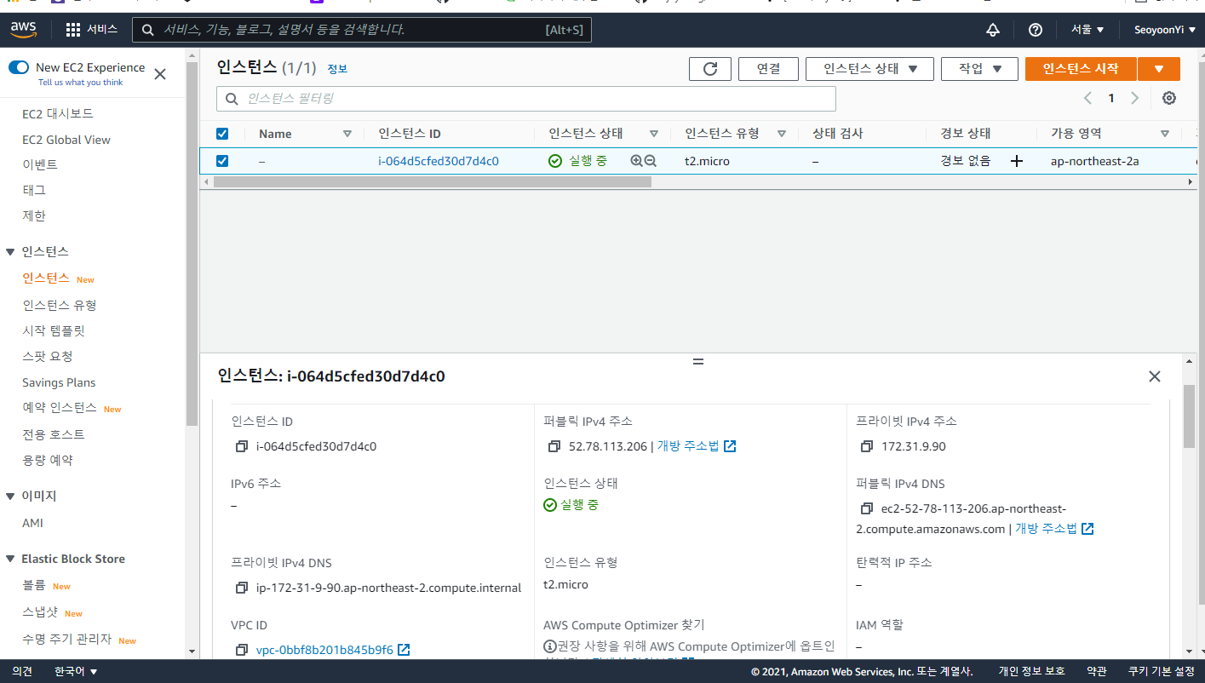
Task: Copy public IPv4 address 52.78.113.206
Action: 554,446
